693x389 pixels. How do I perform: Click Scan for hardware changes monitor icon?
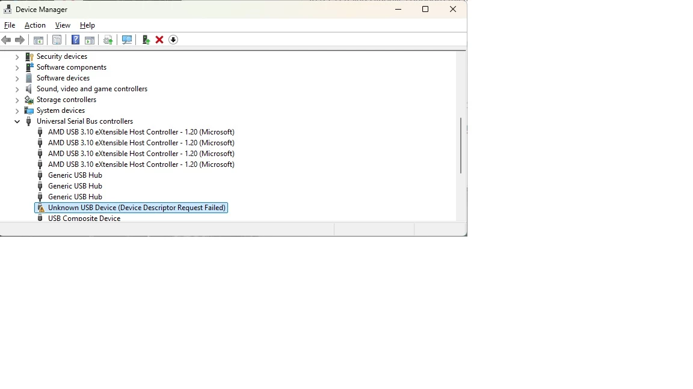pos(127,40)
